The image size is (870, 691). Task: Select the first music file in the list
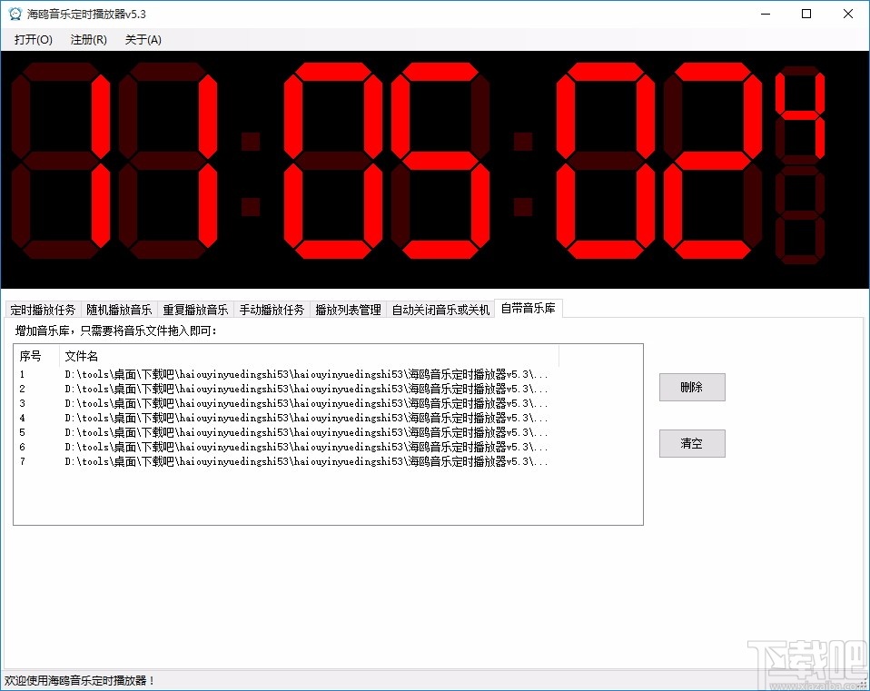tap(272, 373)
